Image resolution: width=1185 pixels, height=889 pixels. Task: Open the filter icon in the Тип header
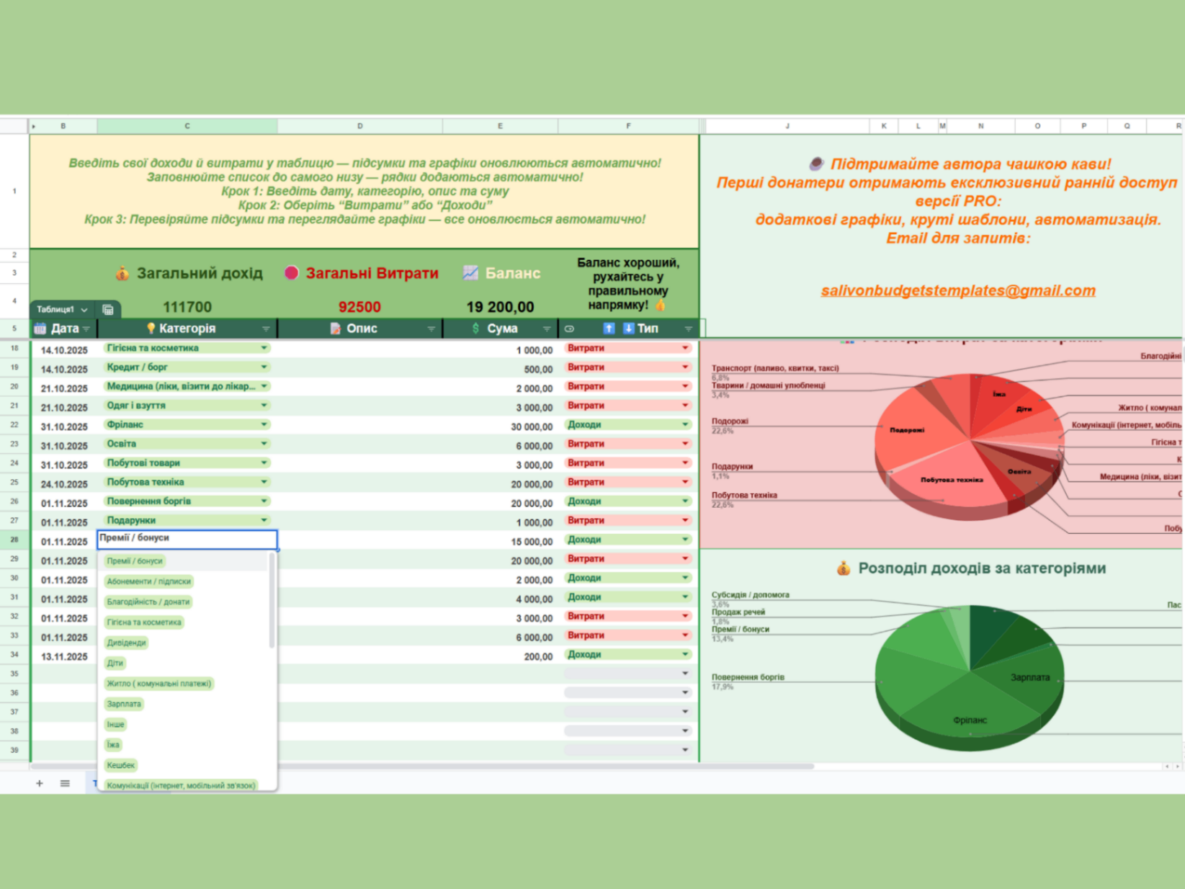[688, 329]
